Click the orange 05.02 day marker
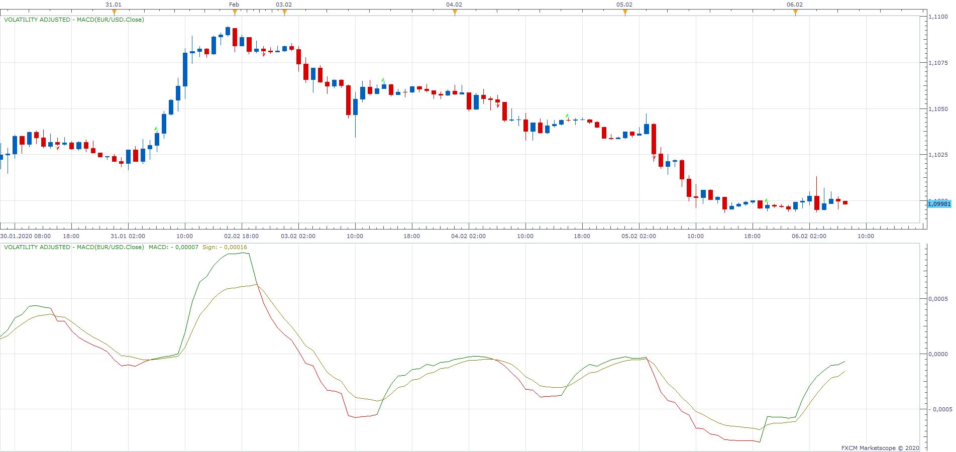Screen dimensions: 956x452 pos(625,12)
